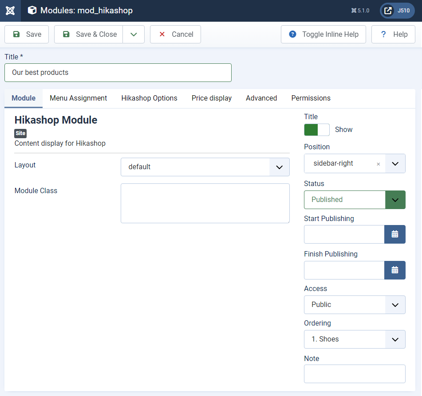Cancel editing the module

[175, 35]
